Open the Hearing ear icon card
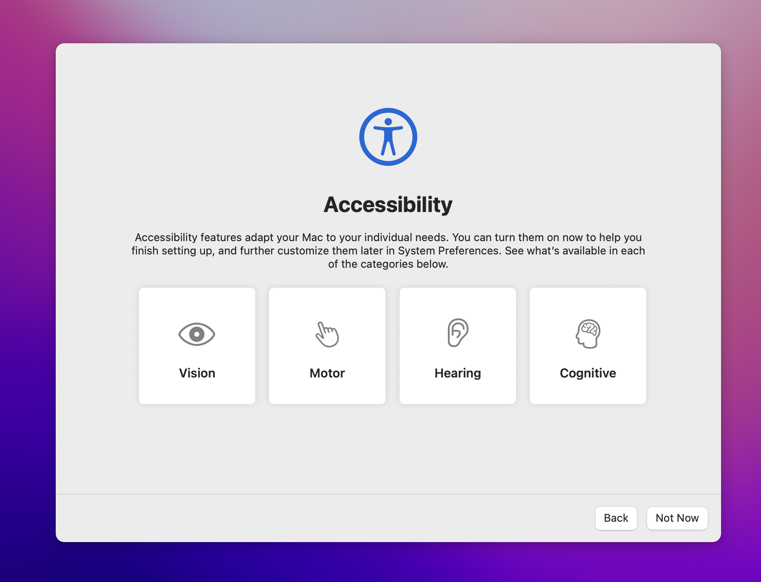Image resolution: width=761 pixels, height=582 pixels. (x=457, y=346)
